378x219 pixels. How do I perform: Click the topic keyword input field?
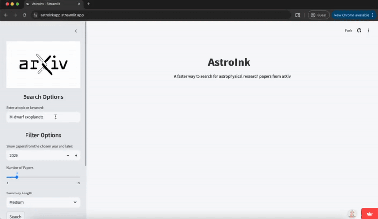[x=43, y=117]
